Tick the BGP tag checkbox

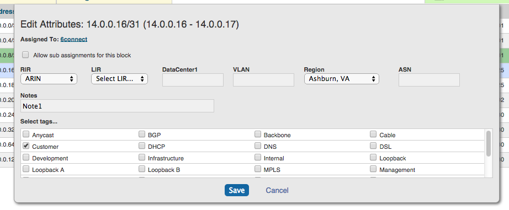(142, 134)
